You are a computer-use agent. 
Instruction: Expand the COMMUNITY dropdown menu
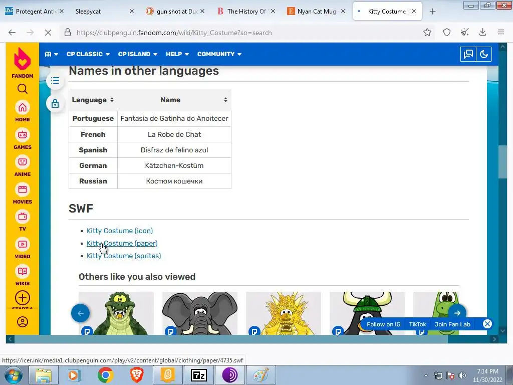(x=219, y=54)
